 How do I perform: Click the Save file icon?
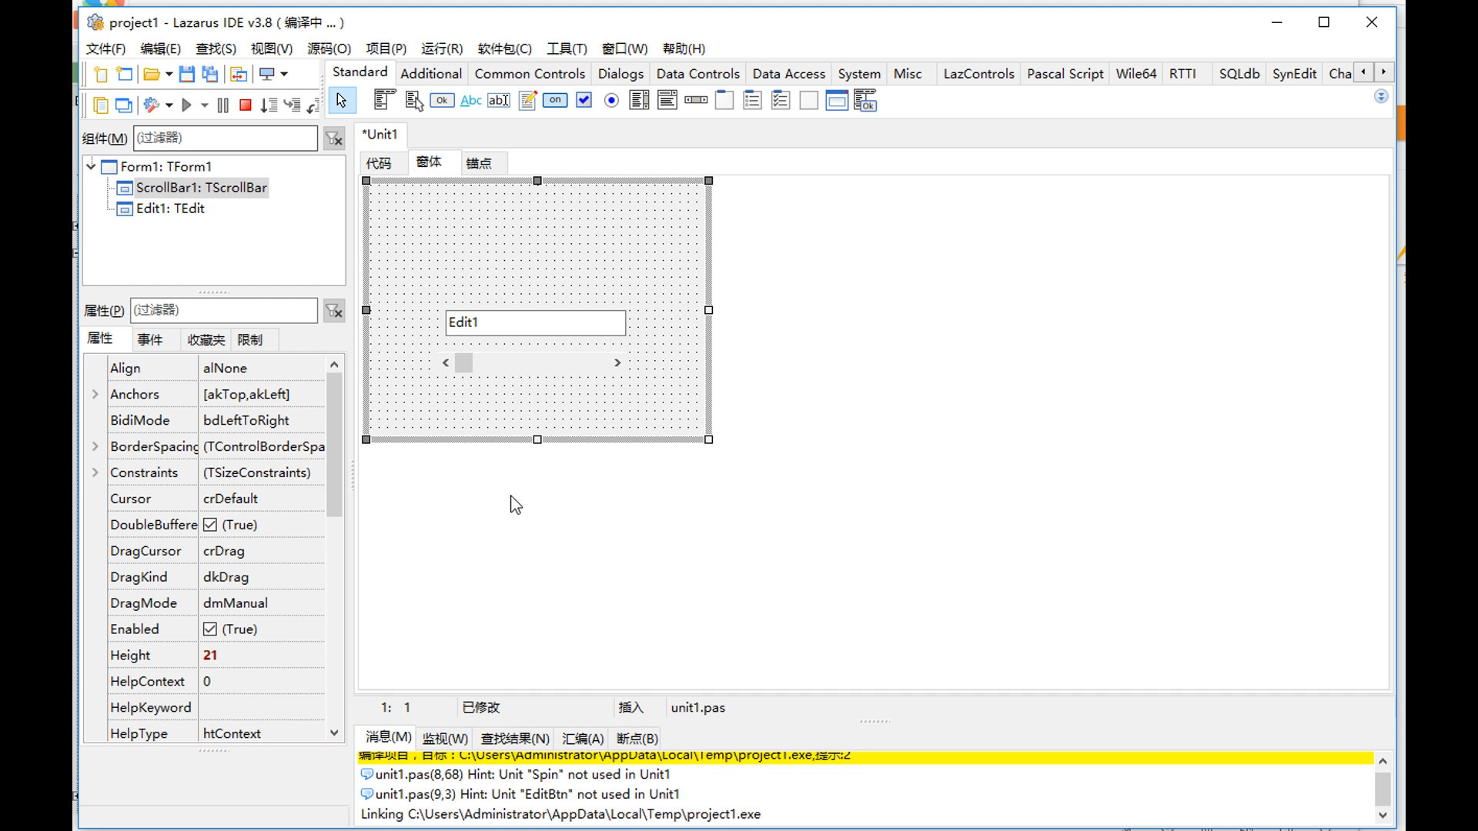click(x=186, y=74)
